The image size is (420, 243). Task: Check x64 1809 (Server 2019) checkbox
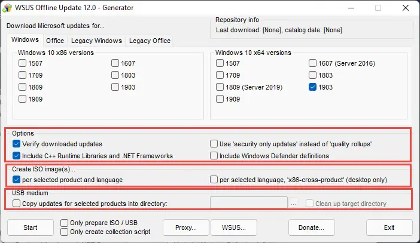(220, 87)
